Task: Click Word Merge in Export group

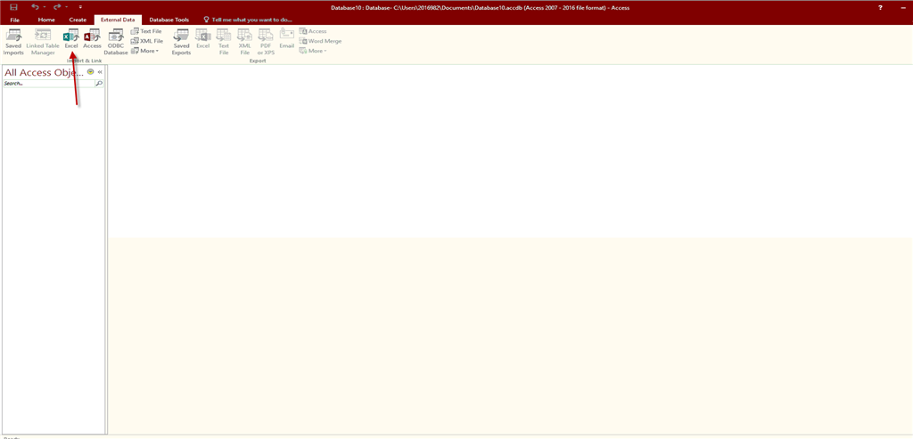Action: click(x=320, y=41)
